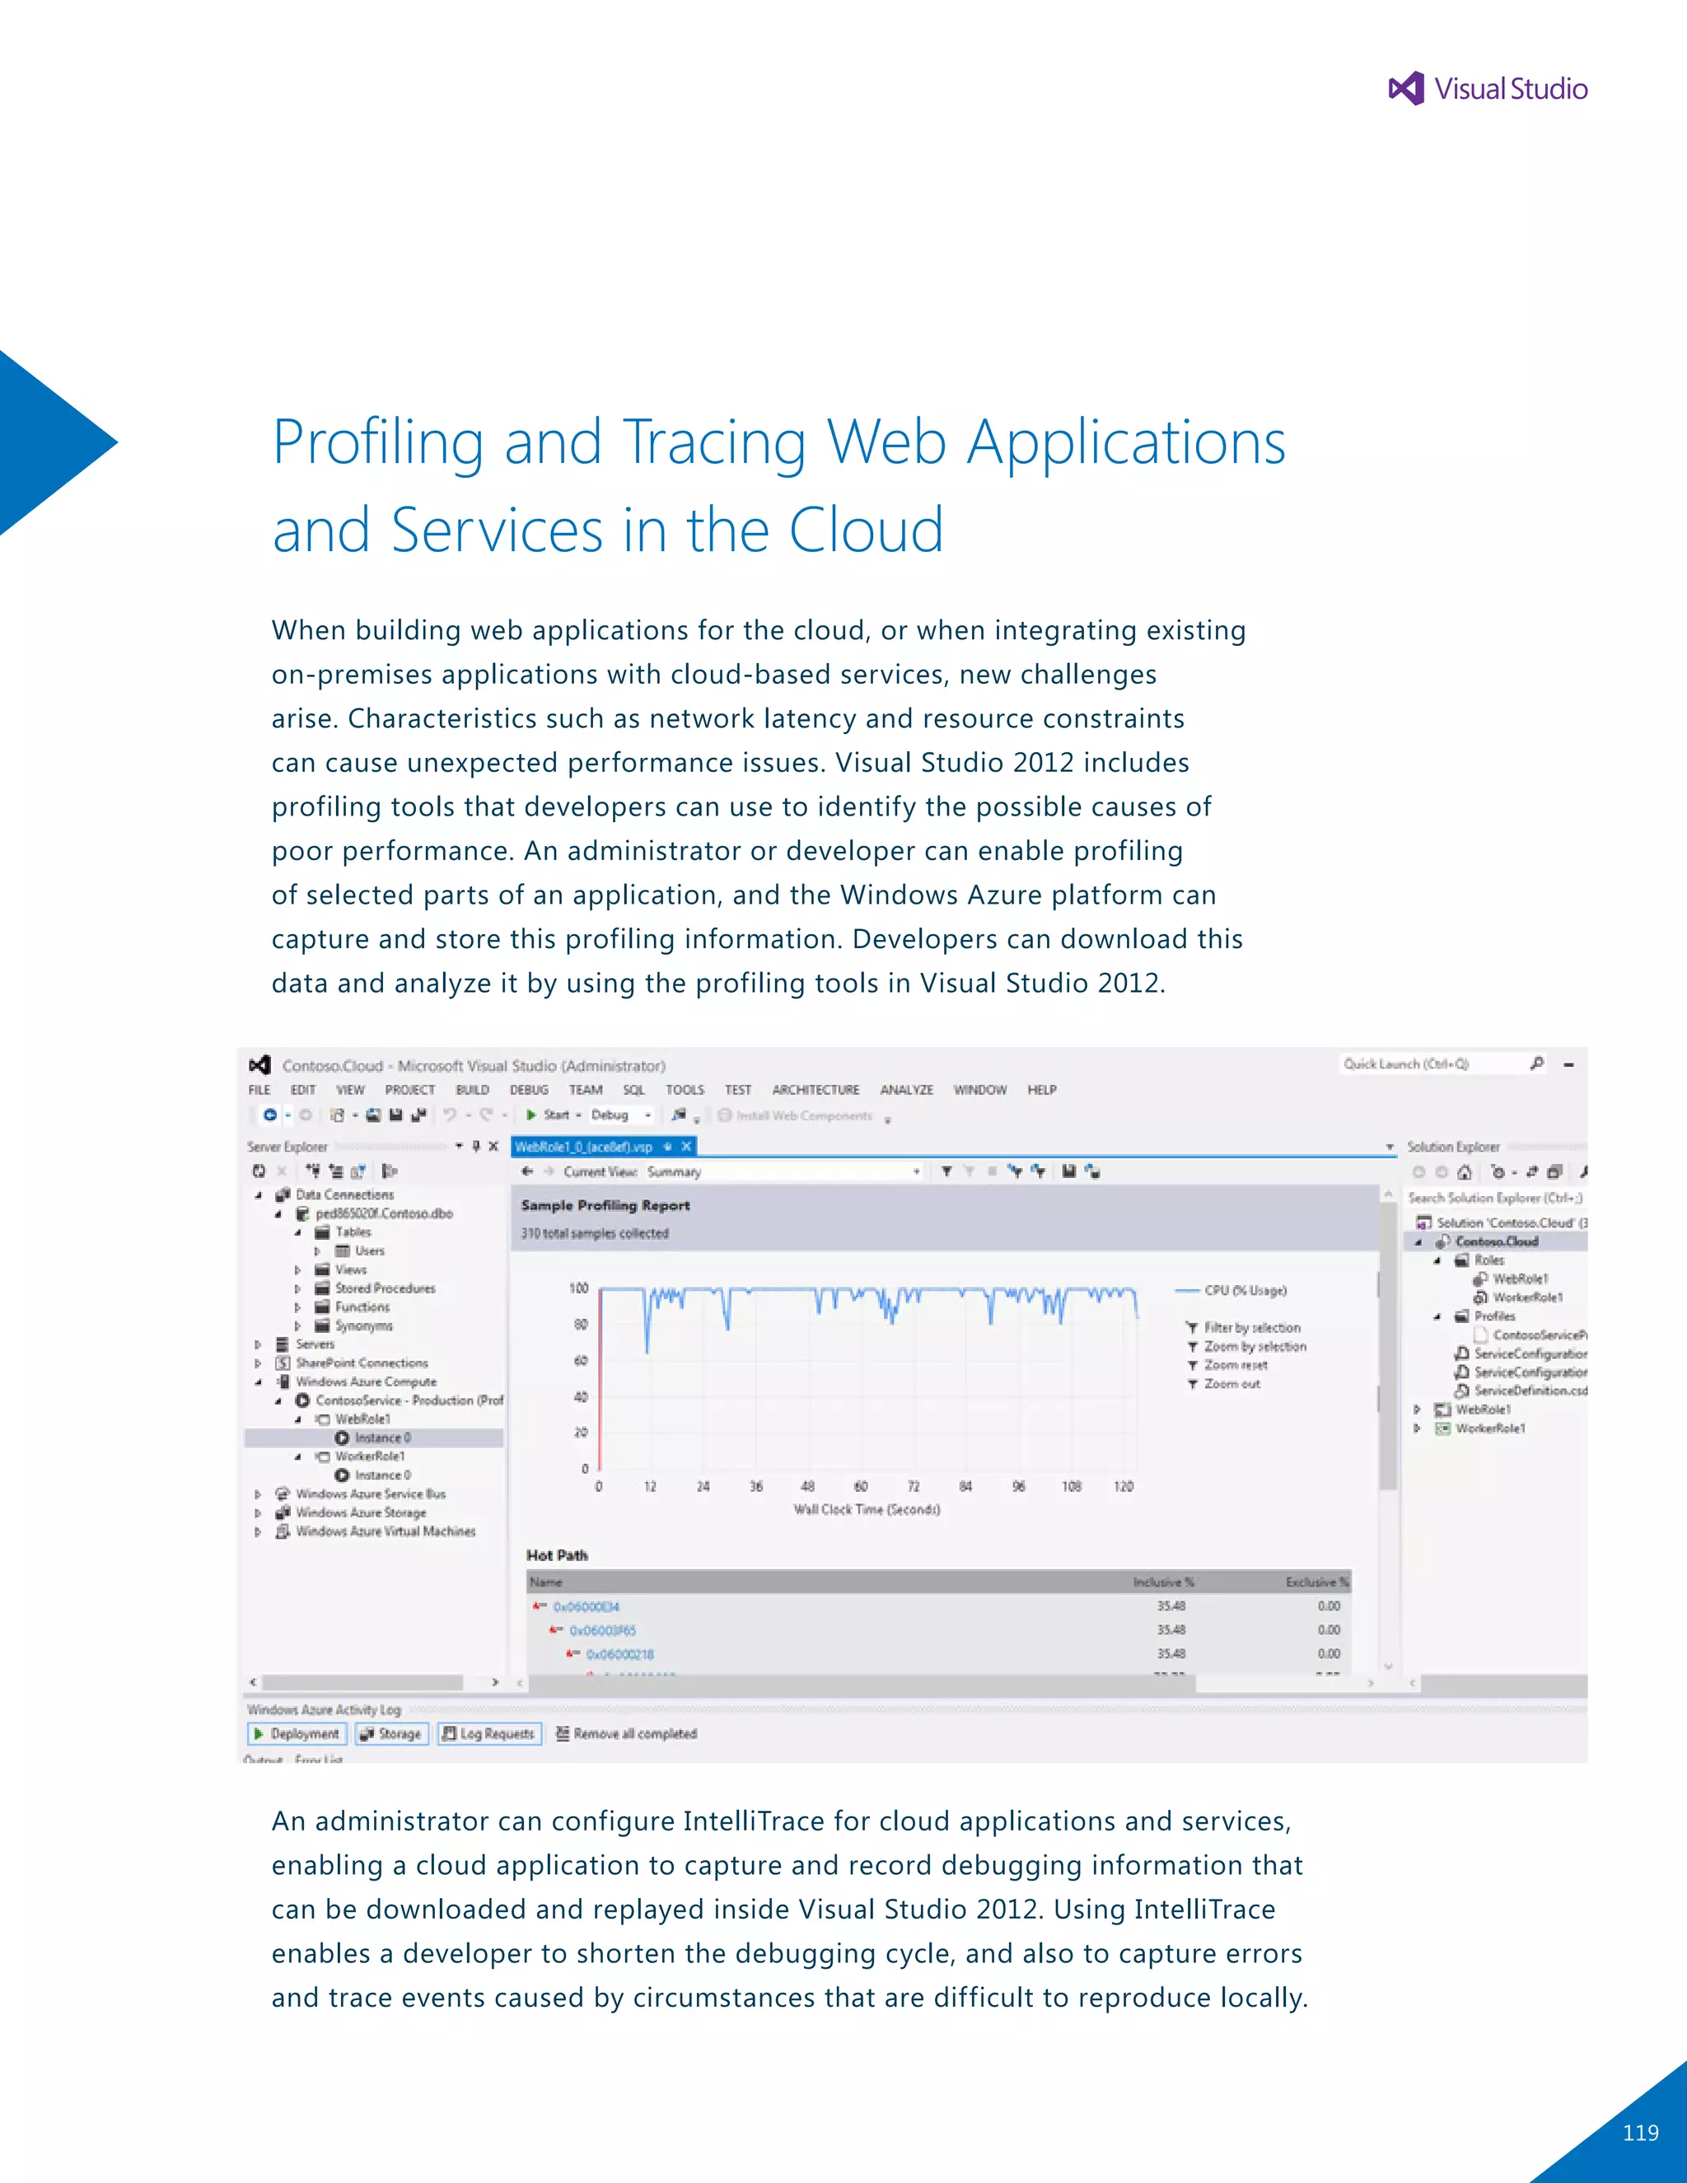
Task: Click the New Project toolbar icon
Action: (x=339, y=1115)
